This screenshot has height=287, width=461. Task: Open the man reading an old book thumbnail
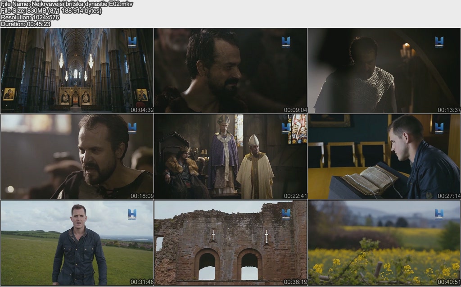384,157
